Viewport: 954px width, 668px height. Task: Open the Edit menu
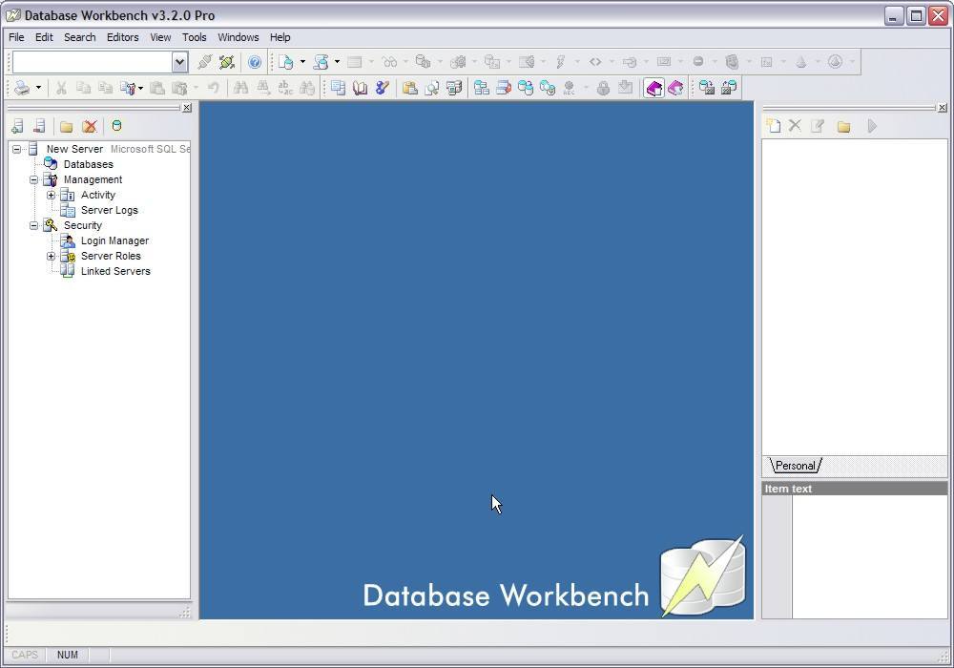pyautogui.click(x=44, y=37)
